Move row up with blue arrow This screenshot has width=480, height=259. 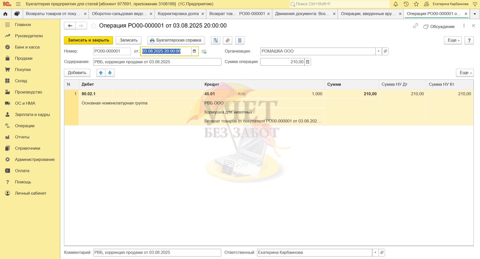[x=101, y=73]
